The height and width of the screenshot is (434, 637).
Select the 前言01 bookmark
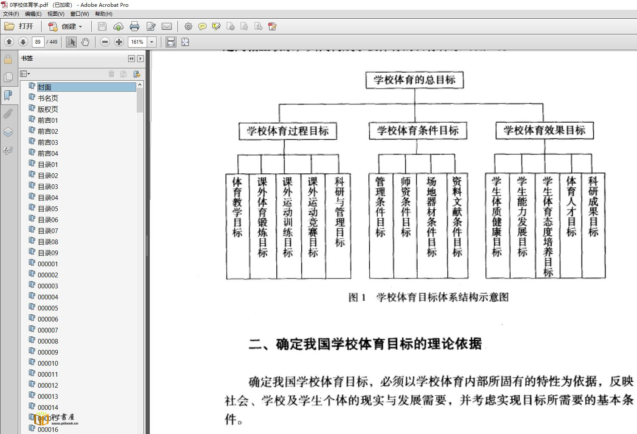(x=48, y=120)
